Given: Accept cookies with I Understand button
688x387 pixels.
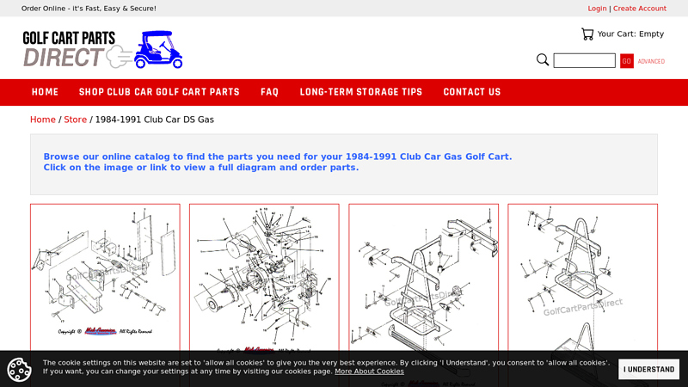Looking at the screenshot, I should [x=648, y=370].
